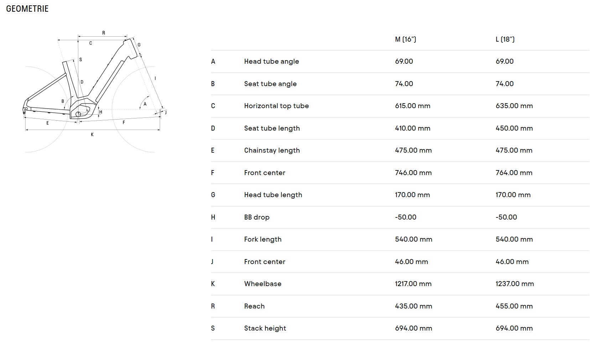Click the Reach row label
Screen dimensions: 593x348
tap(254, 306)
